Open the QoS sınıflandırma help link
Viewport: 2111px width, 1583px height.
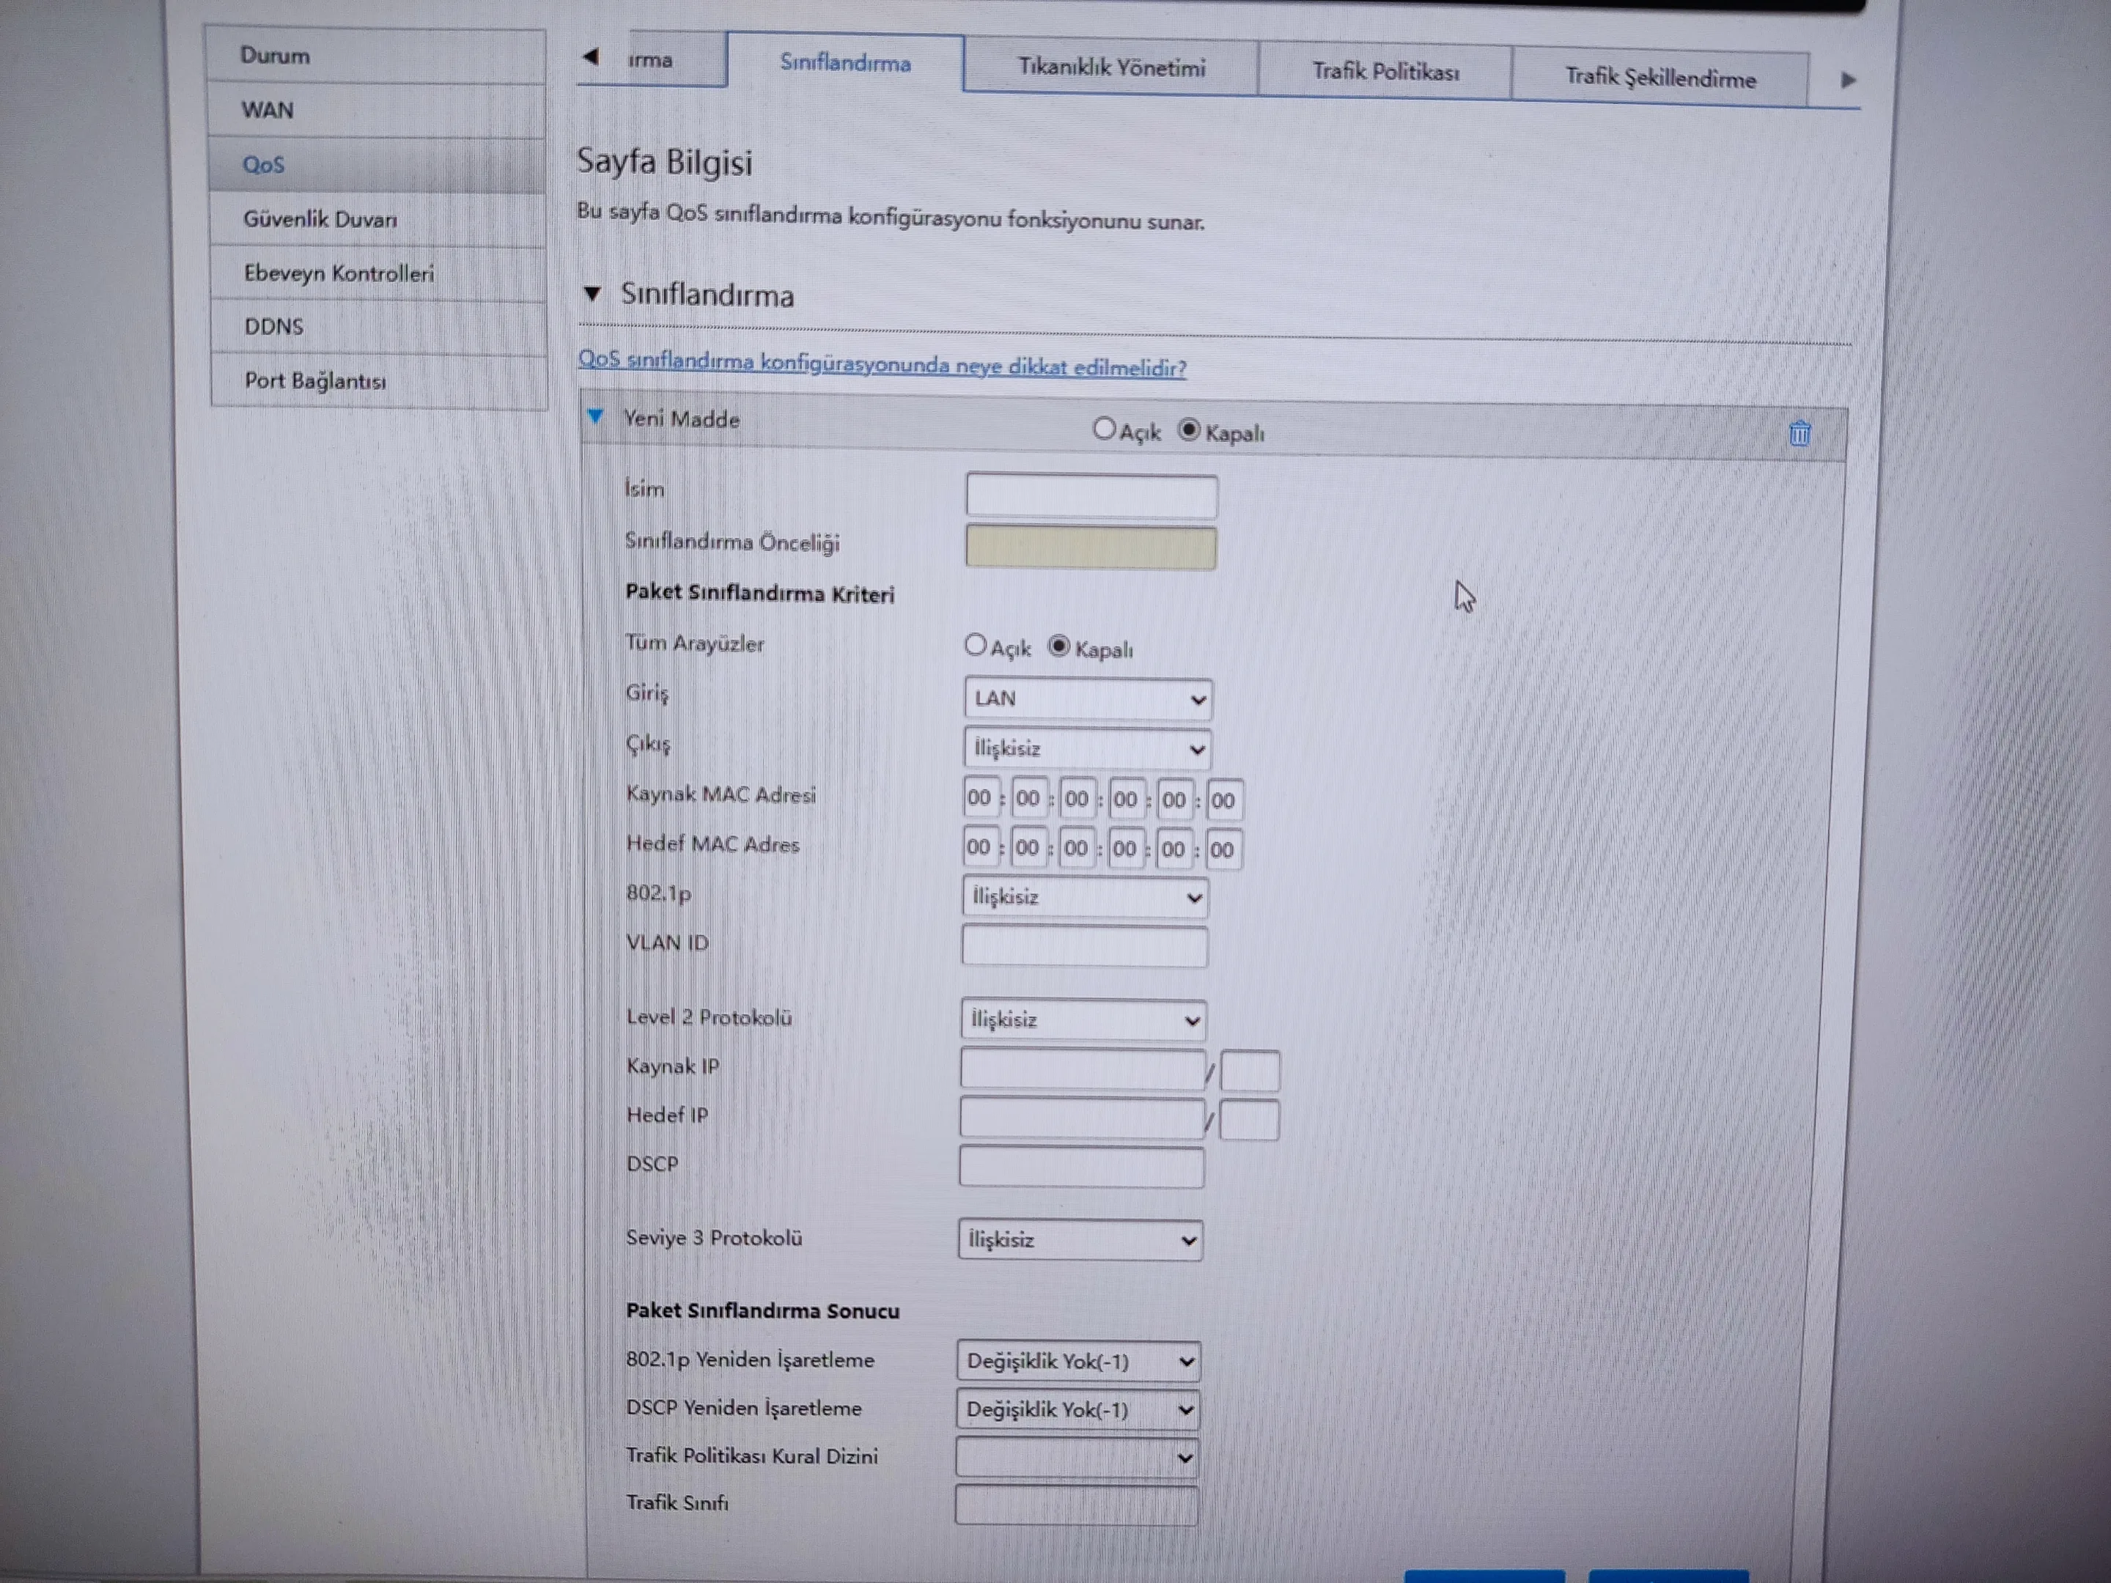point(882,364)
